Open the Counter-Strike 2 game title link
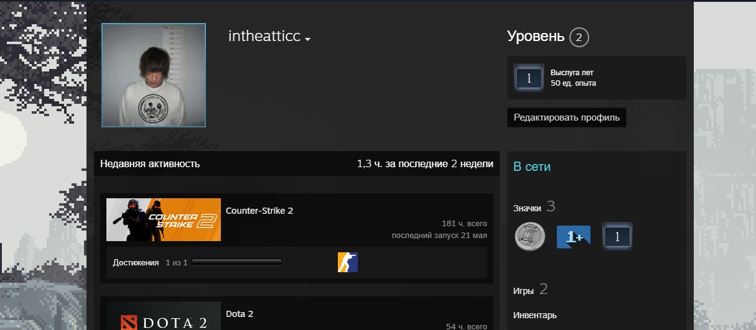 point(259,211)
